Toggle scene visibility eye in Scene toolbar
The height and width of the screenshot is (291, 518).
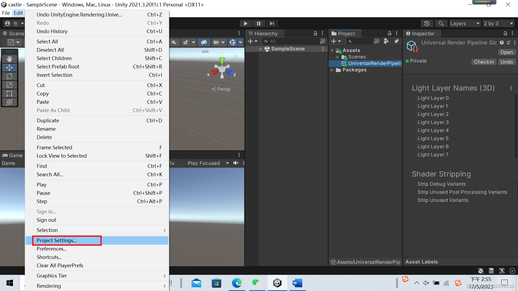204,42
